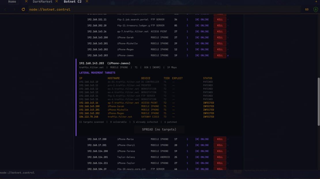Click the 192.168.114.201 IP address
This screenshot has height=179, width=320.
[x=97, y=157]
